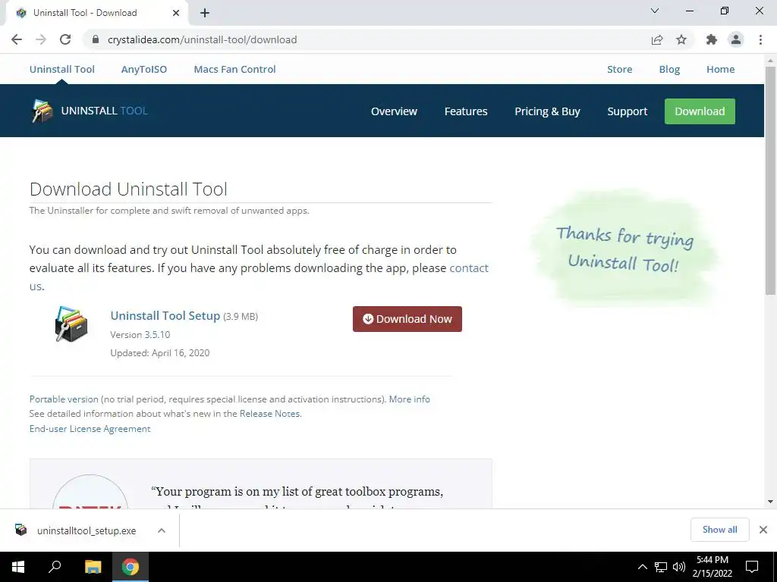
Task: Open Chrome's three-dot menu
Action: click(760, 39)
